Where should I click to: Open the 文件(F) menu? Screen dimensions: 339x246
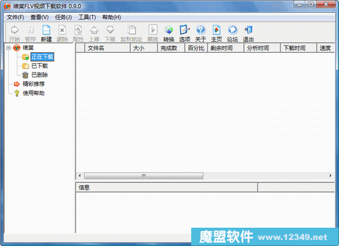(16, 17)
